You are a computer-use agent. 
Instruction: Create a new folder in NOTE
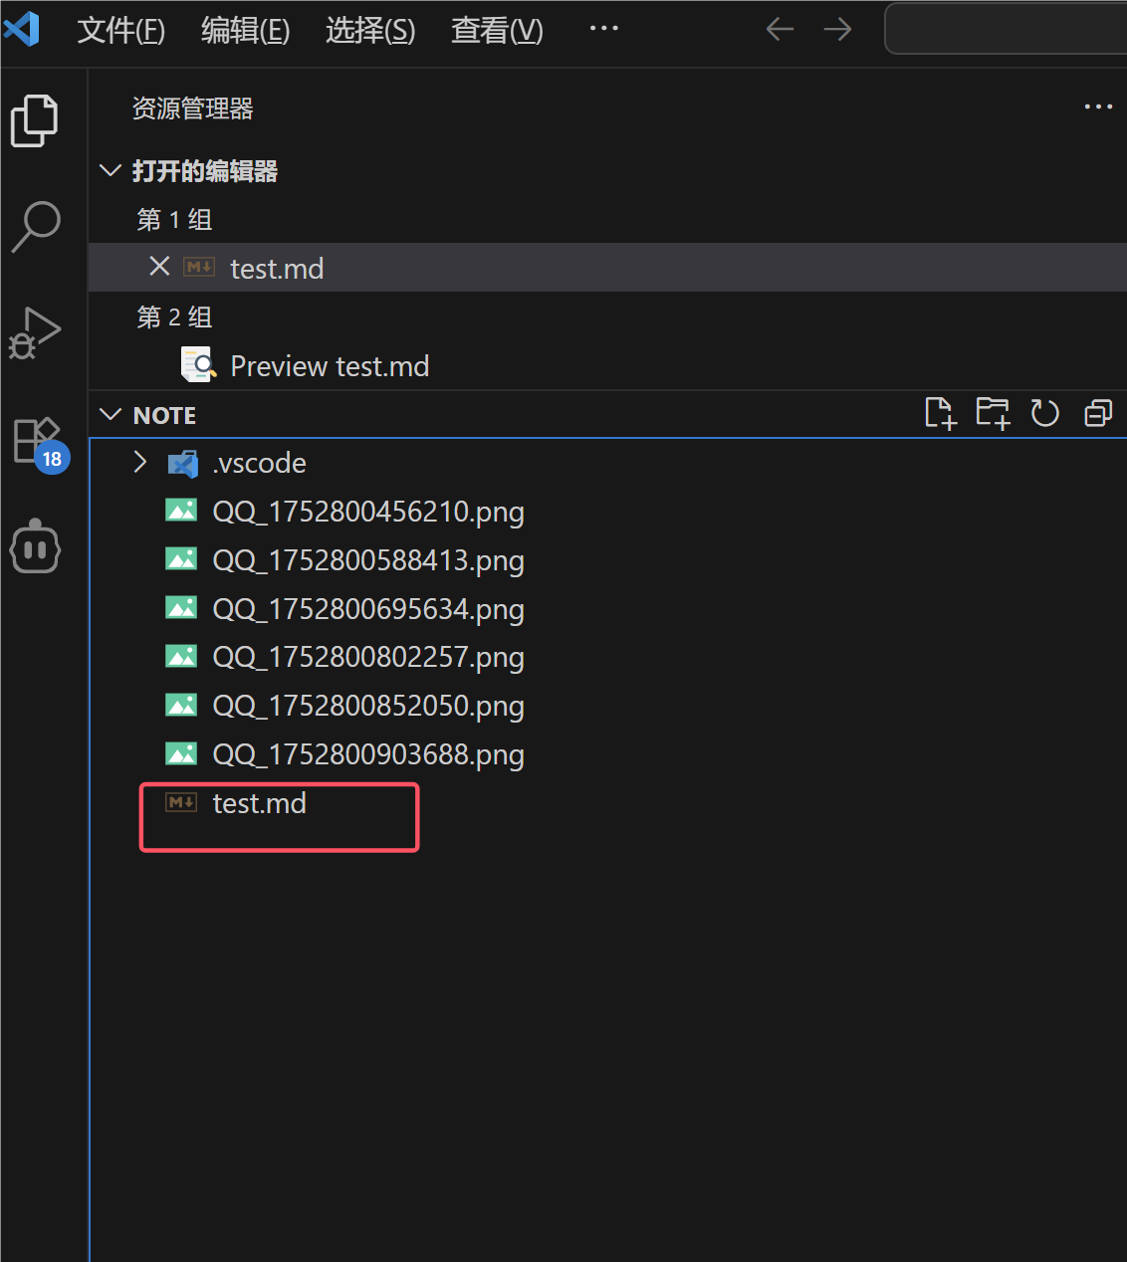(x=993, y=412)
